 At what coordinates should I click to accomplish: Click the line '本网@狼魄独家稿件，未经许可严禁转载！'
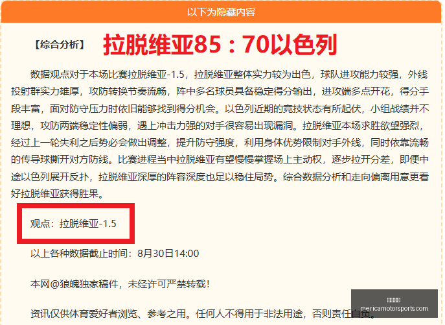[120, 283]
